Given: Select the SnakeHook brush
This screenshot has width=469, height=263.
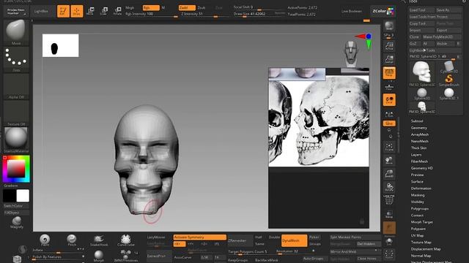Looking at the screenshot, I should coord(99,240).
